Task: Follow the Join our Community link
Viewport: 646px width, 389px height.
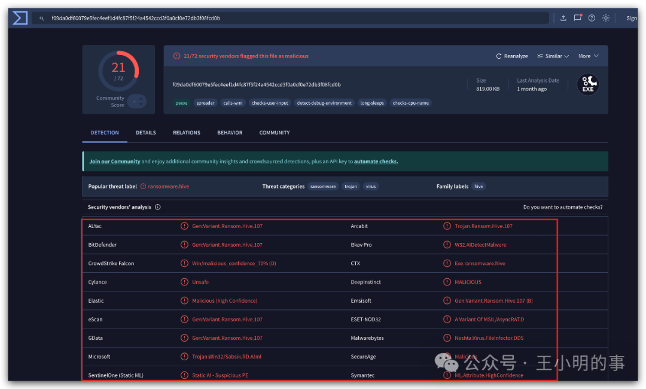Action: (x=114, y=162)
